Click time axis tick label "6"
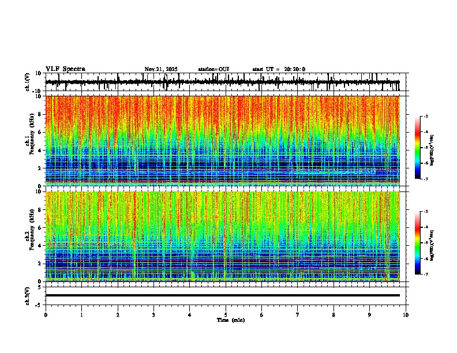 262,315
